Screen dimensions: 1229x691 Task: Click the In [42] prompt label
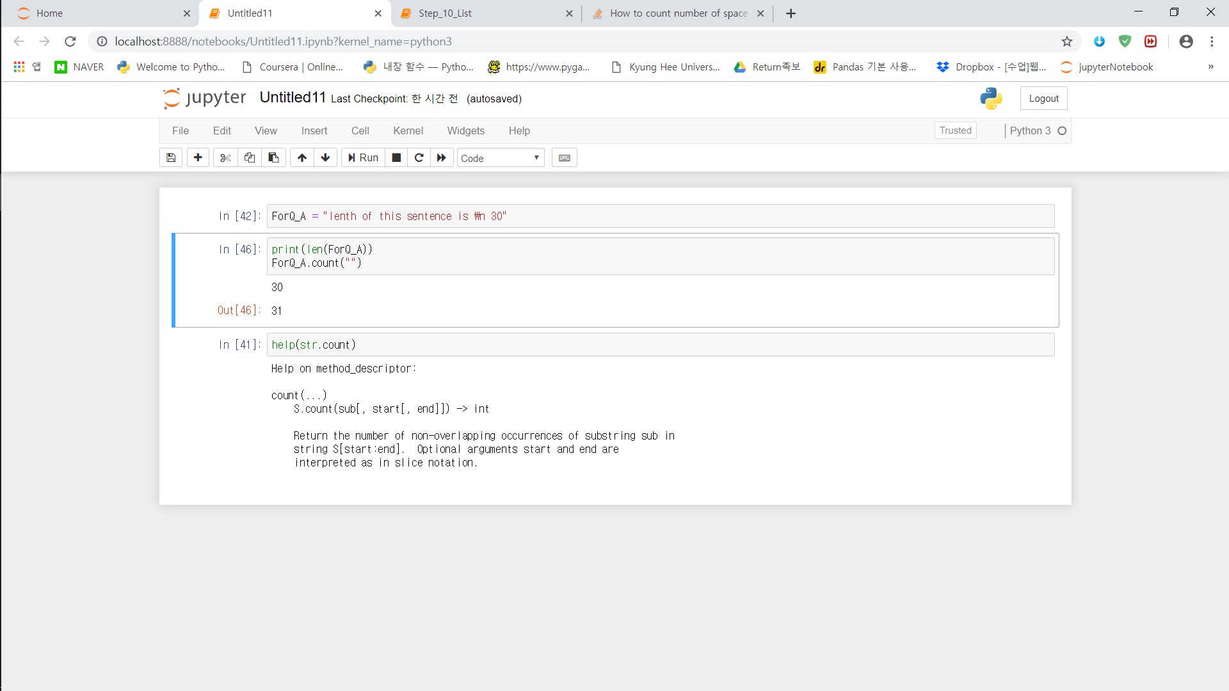coord(239,216)
